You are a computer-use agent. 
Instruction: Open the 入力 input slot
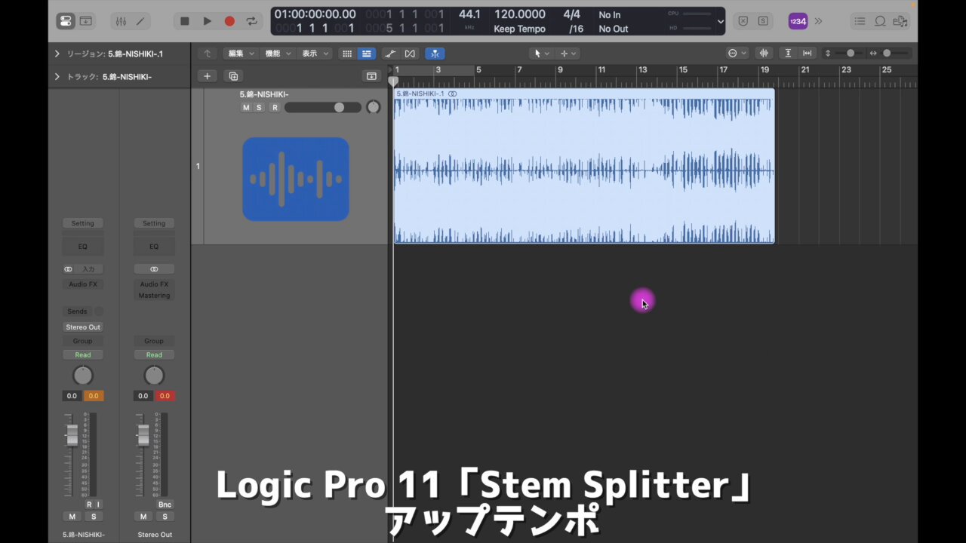(89, 269)
